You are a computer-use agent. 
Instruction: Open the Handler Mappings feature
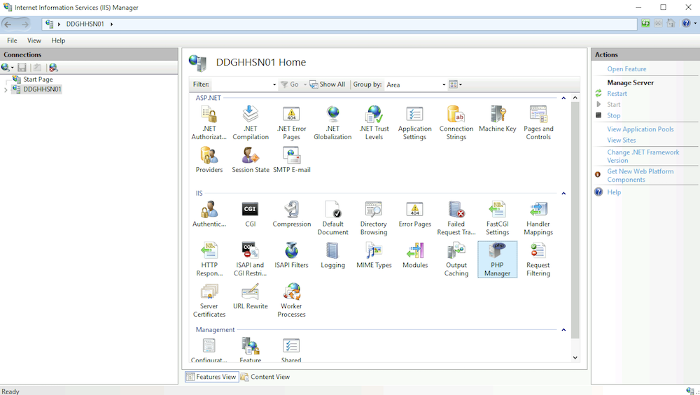click(x=538, y=217)
